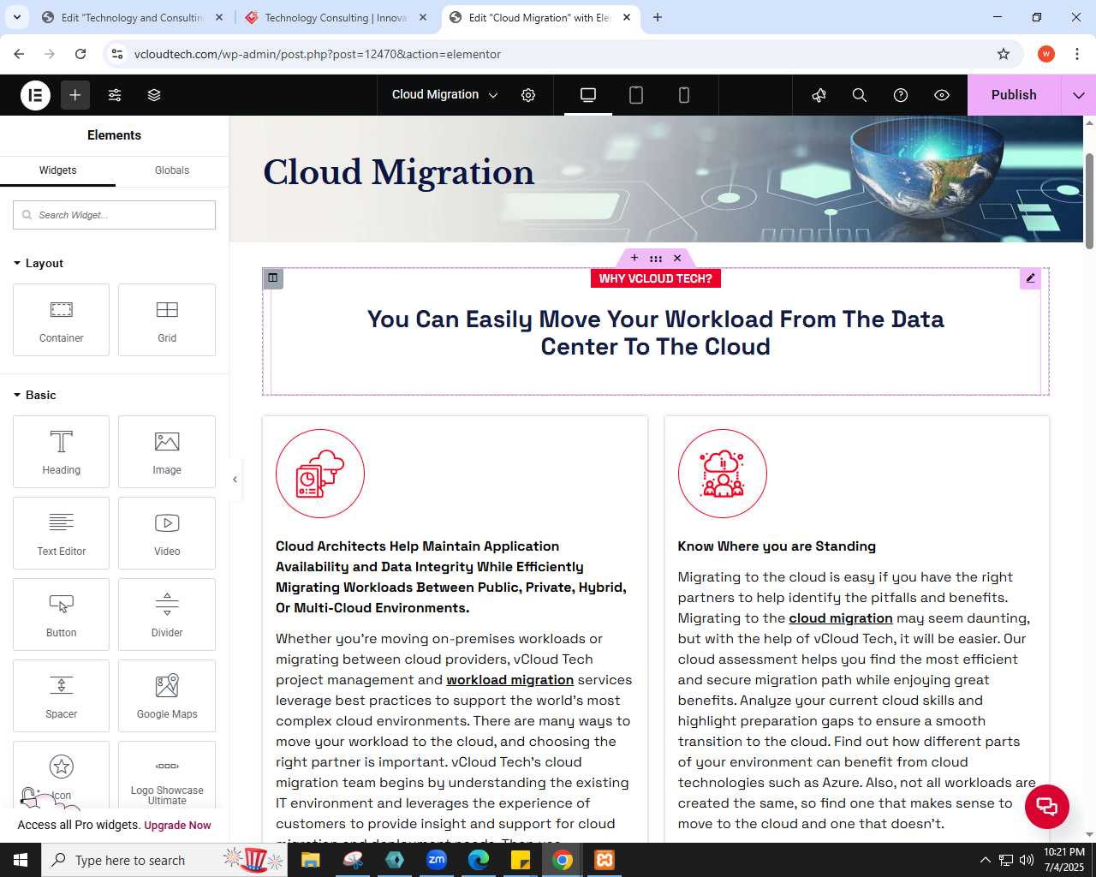1096x877 pixels.
Task: Open the Help question mark icon
Action: [901, 95]
